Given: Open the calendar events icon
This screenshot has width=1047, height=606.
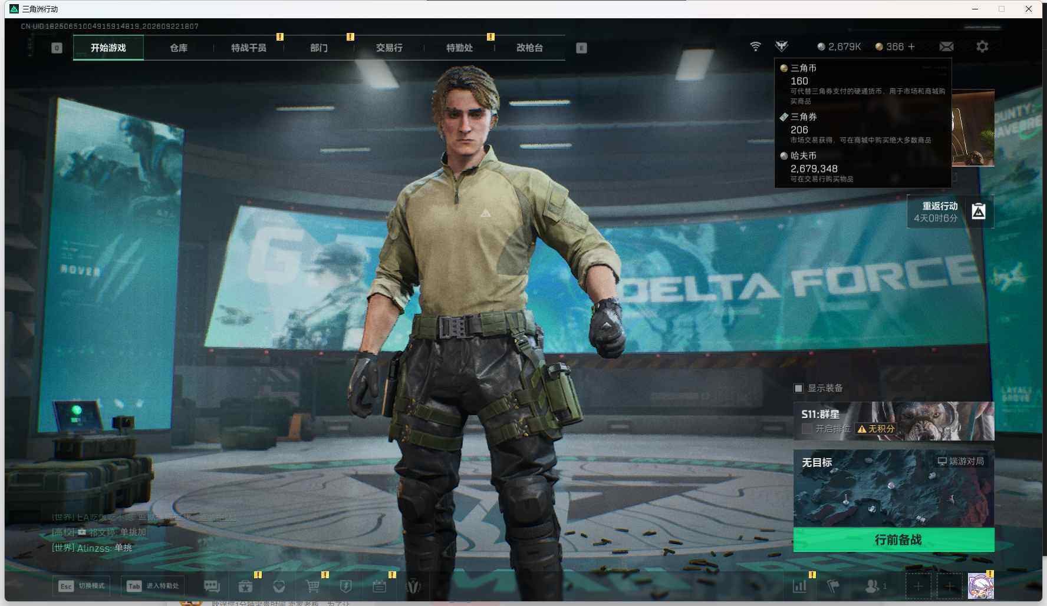Looking at the screenshot, I should pos(380,586).
